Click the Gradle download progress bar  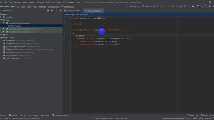pos(173,118)
